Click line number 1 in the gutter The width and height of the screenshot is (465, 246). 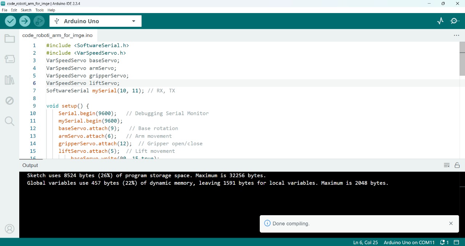click(34, 45)
